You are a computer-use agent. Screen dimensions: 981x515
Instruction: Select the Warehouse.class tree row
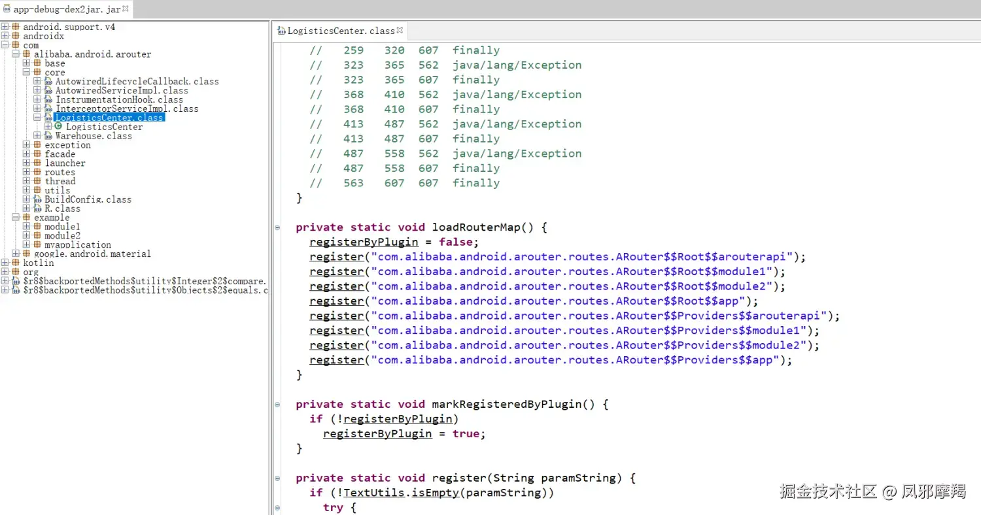click(94, 136)
